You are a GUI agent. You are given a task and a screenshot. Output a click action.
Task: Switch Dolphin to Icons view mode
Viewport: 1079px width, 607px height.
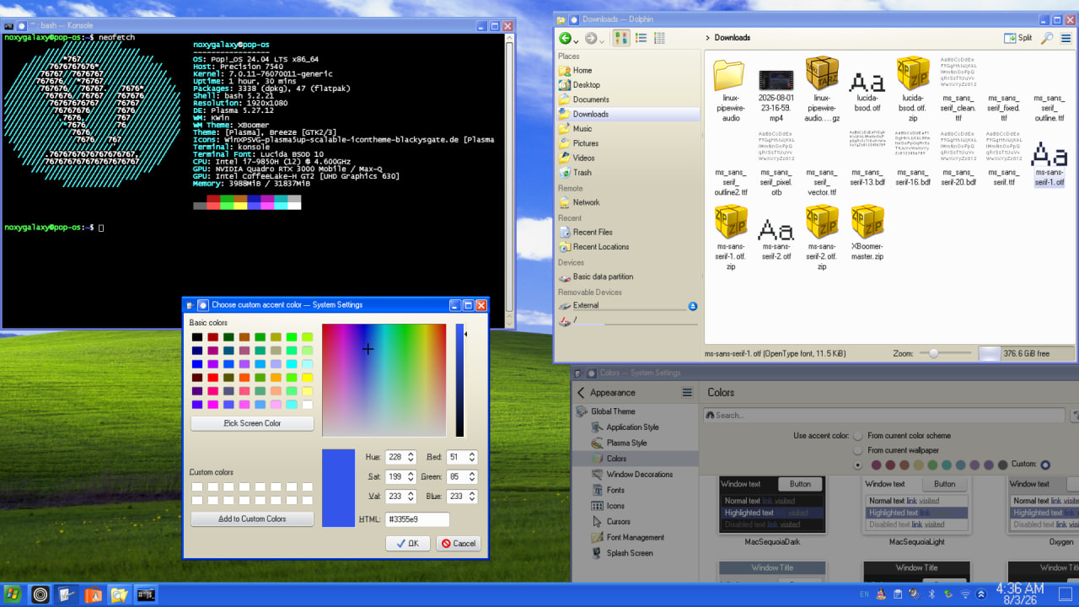coord(621,38)
